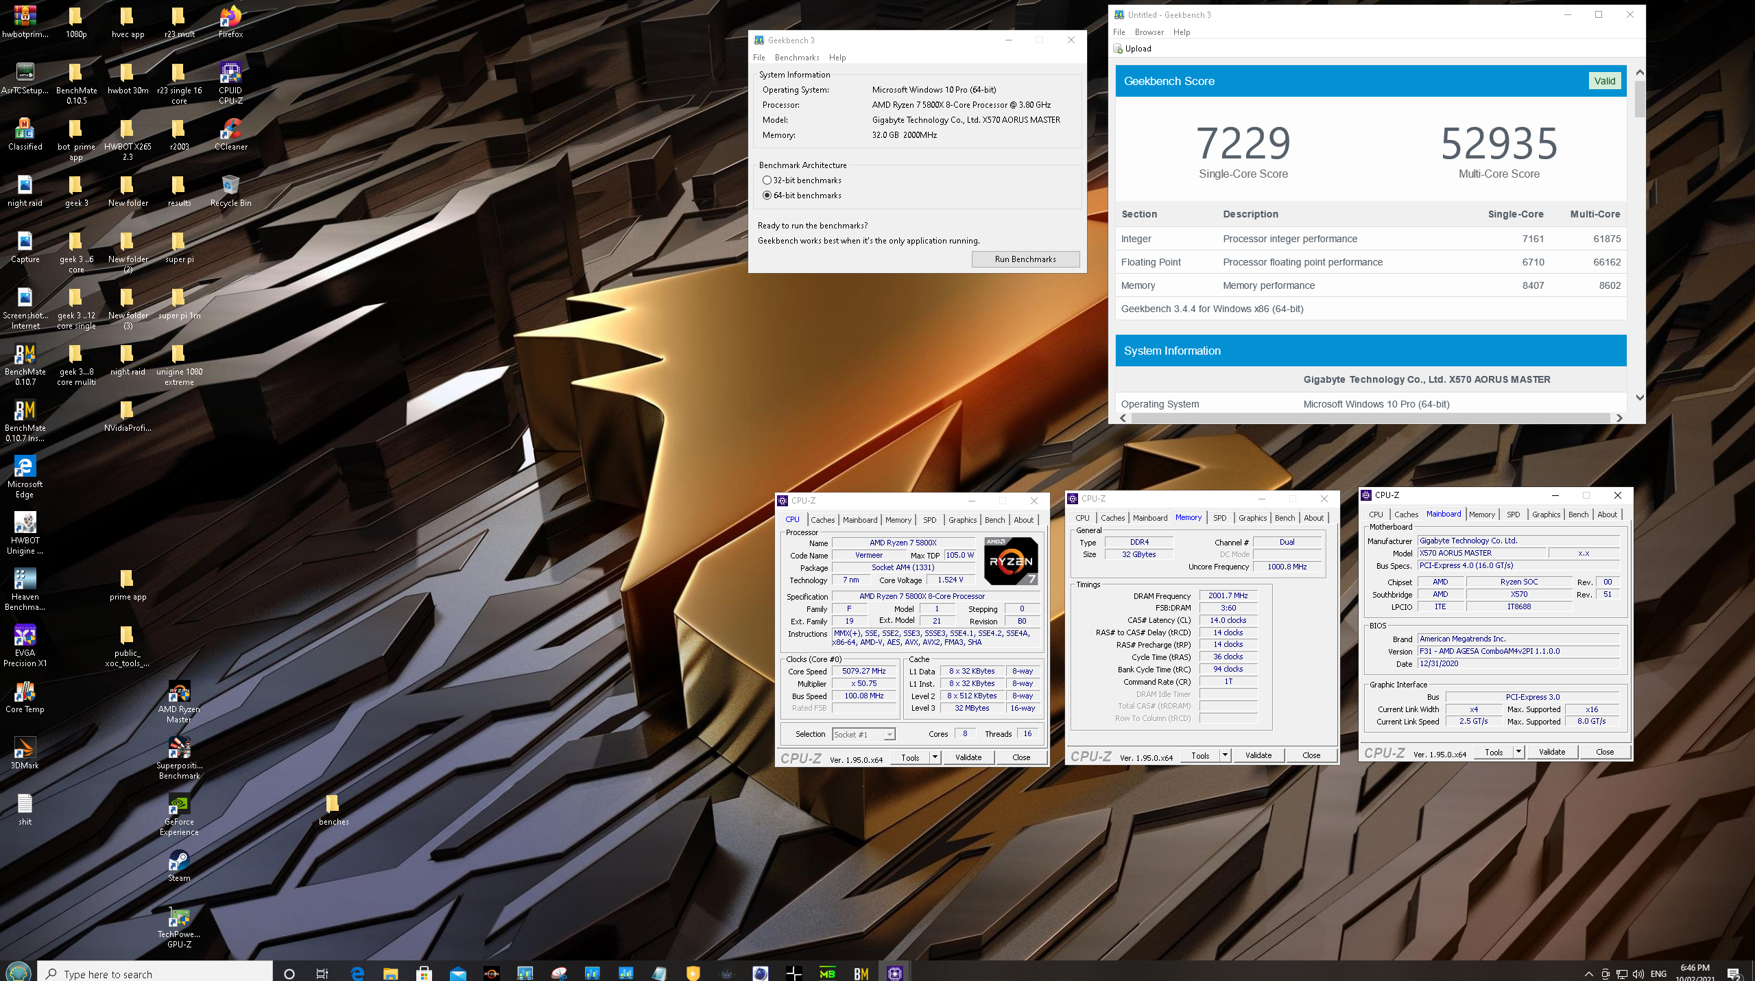Click Validate in the CPU tab CPU-Z window
This screenshot has height=981, width=1755.
(968, 757)
